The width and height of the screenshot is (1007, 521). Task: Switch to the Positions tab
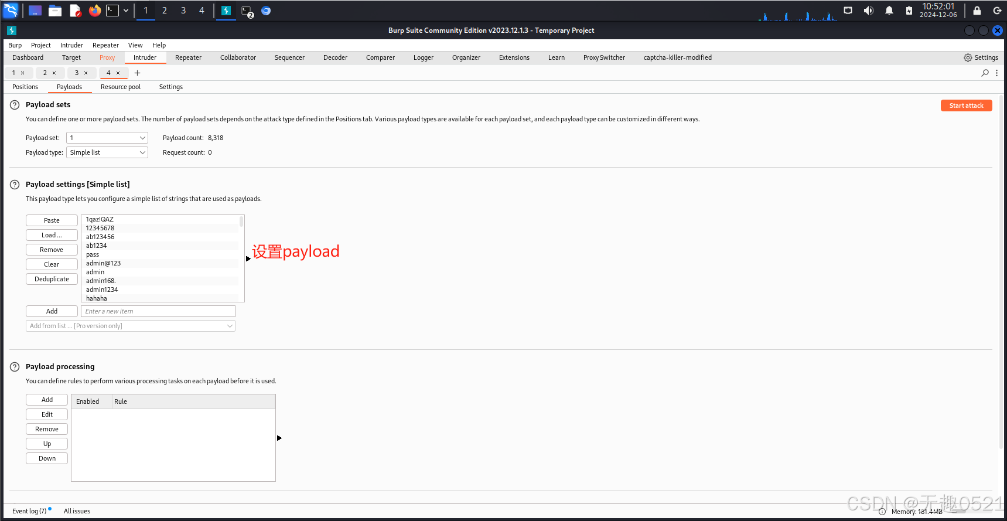25,87
